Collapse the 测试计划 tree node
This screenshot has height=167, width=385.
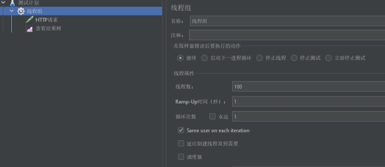pos(3,3)
